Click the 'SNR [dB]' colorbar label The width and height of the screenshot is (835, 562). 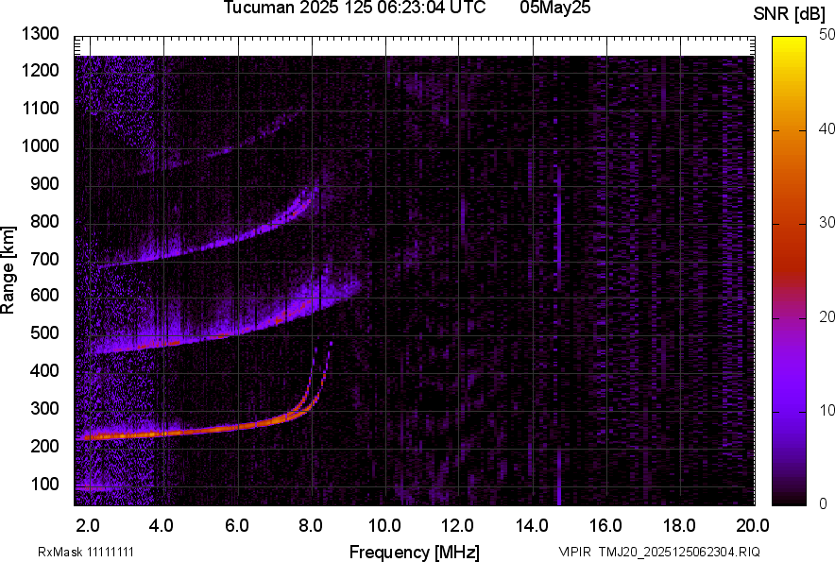(x=790, y=14)
